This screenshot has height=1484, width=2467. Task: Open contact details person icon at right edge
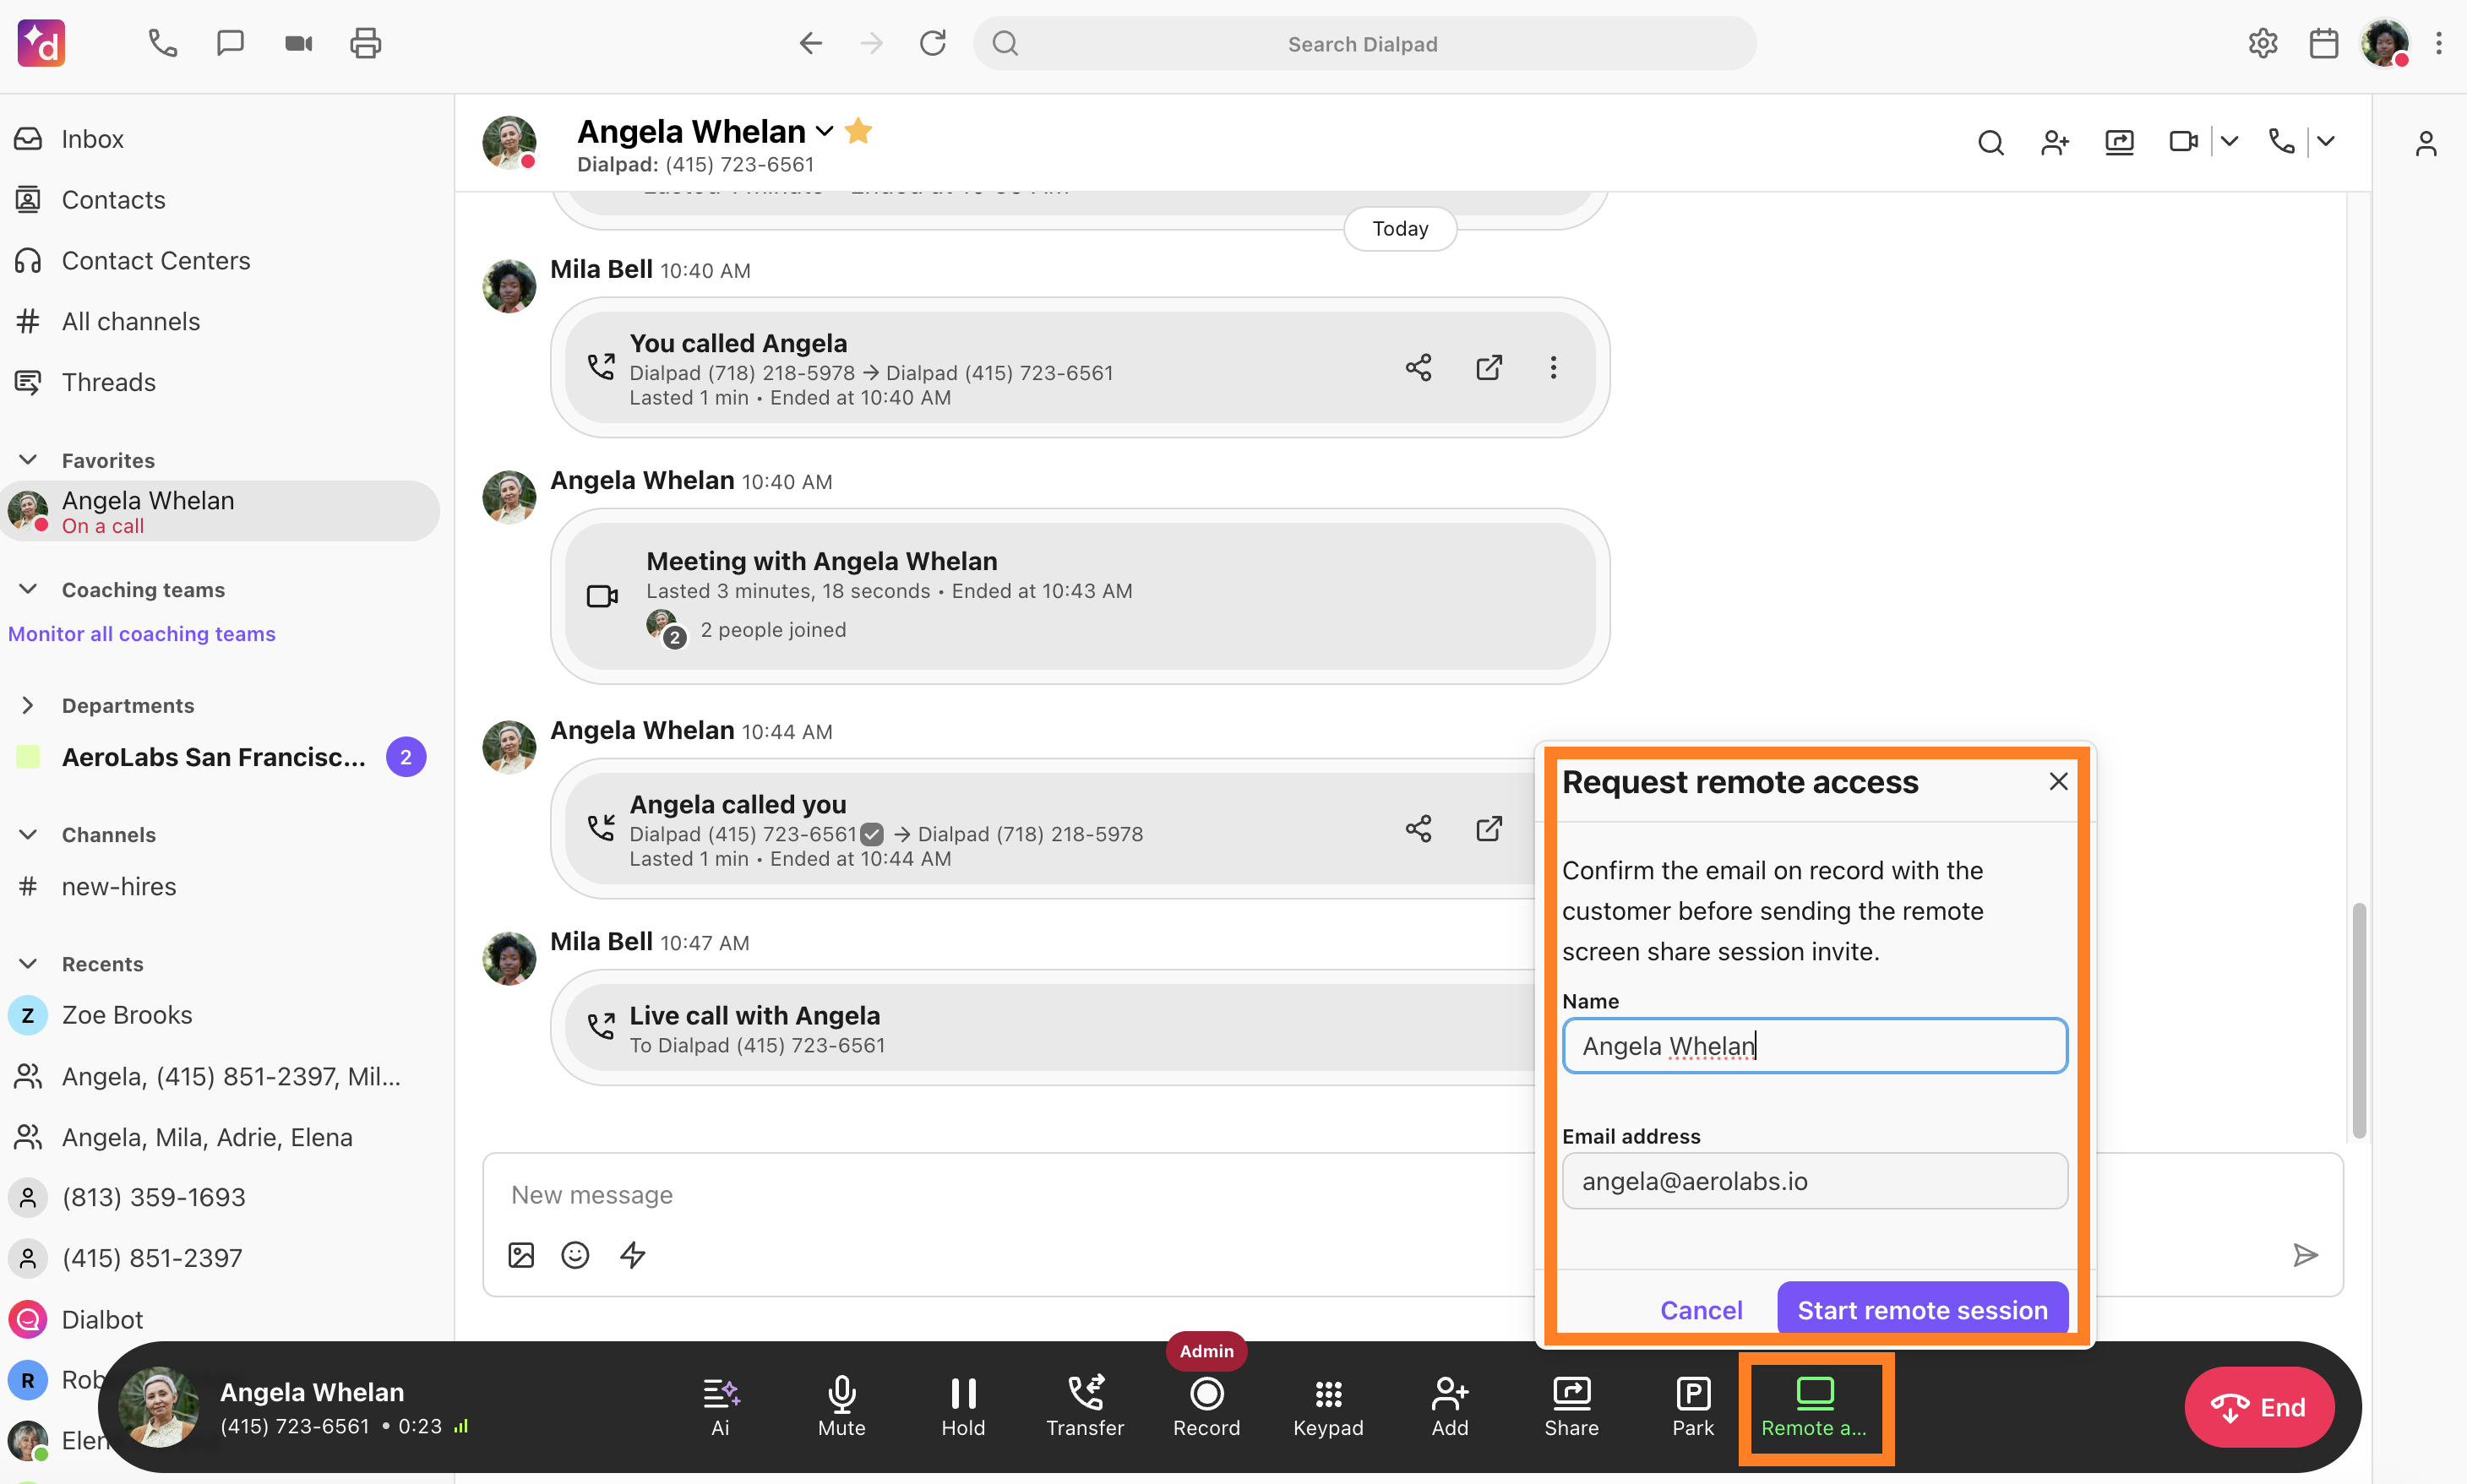click(x=2426, y=144)
